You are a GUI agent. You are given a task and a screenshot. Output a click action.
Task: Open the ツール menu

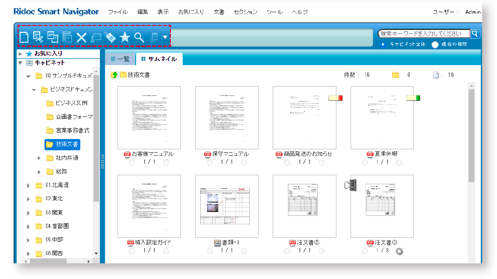274,12
